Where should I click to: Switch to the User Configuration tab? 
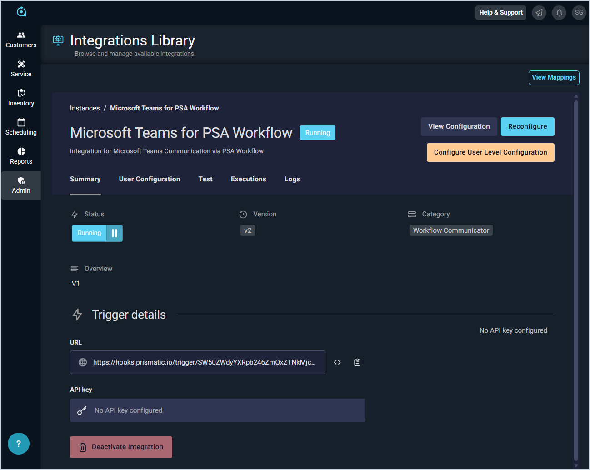click(150, 179)
